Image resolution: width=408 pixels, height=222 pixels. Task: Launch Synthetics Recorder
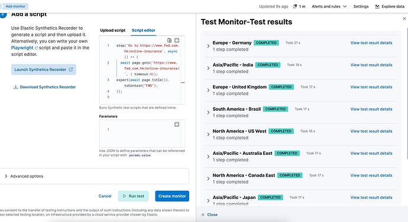43,69
